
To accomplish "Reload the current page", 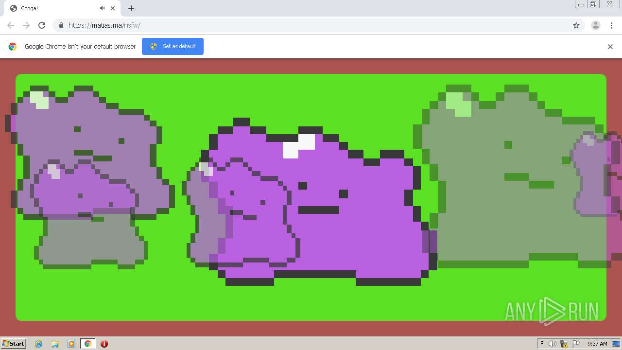I will (x=42, y=25).
